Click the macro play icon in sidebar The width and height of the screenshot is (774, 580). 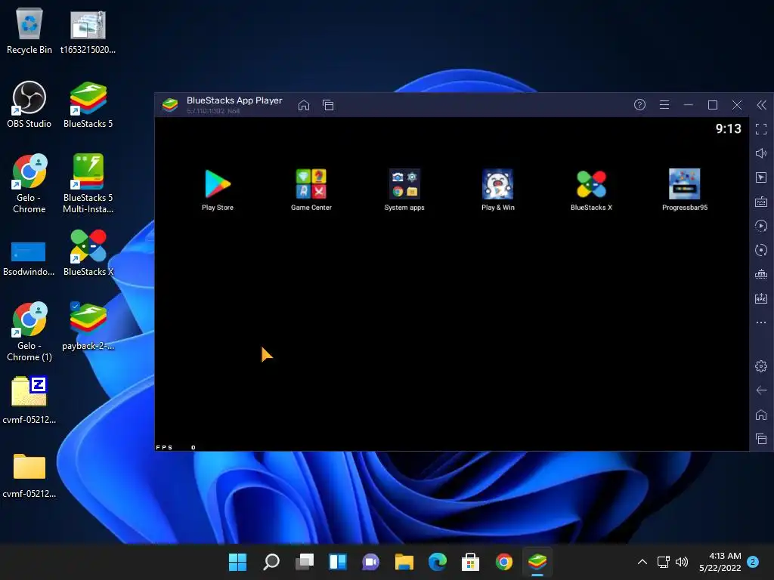click(x=761, y=226)
